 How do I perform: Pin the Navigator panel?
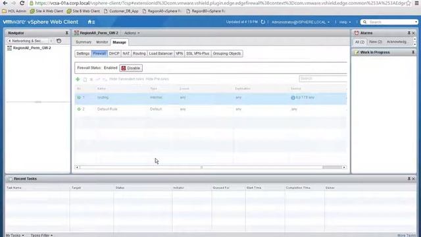coord(67,33)
